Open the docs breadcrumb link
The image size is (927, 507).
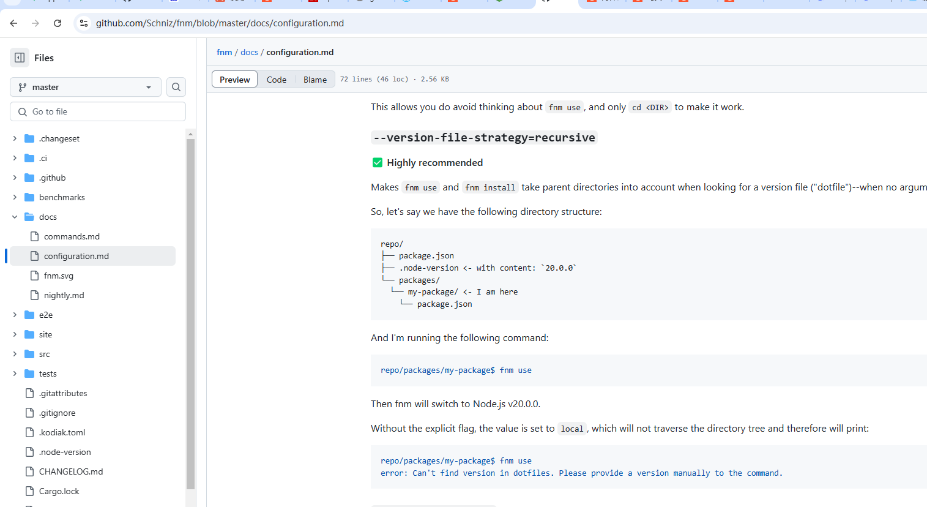(x=249, y=52)
